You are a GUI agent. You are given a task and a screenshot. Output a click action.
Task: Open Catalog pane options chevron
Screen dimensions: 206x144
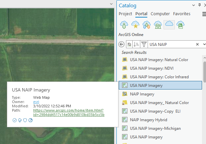(193, 5)
